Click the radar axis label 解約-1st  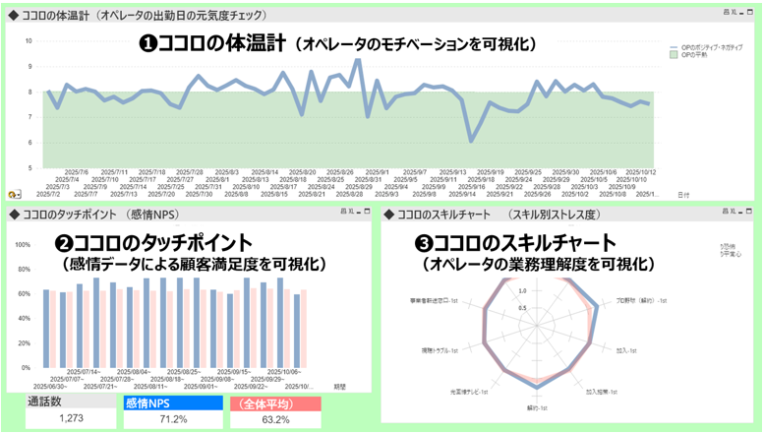pyautogui.click(x=537, y=408)
